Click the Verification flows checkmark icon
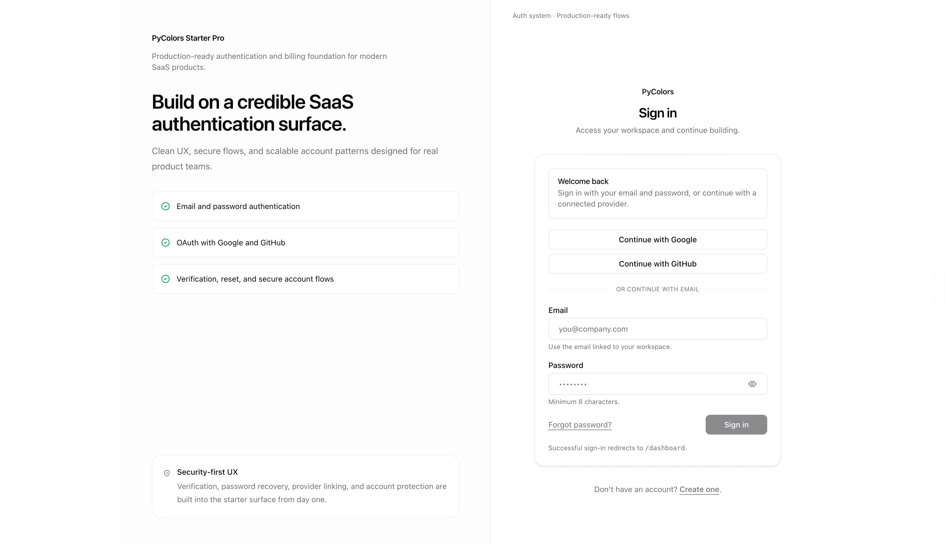This screenshot has width=946, height=544. [166, 279]
